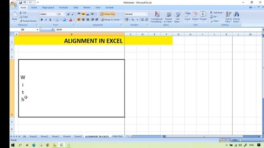264x148 pixels.
Task: Toggle Italic formatting
Action: tap(46, 20)
